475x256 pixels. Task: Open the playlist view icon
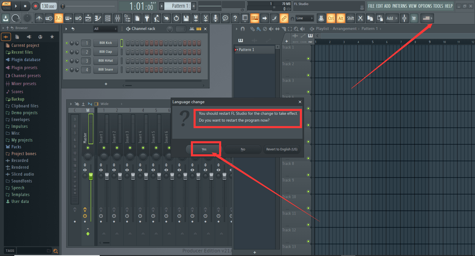[88, 18]
